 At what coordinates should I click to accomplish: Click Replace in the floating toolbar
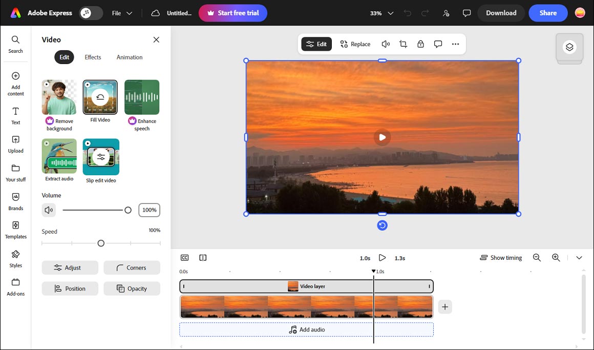click(x=355, y=44)
